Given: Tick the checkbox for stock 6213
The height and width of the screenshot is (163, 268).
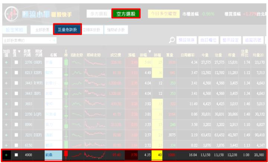Looking at the screenshot, I should 16,73.
